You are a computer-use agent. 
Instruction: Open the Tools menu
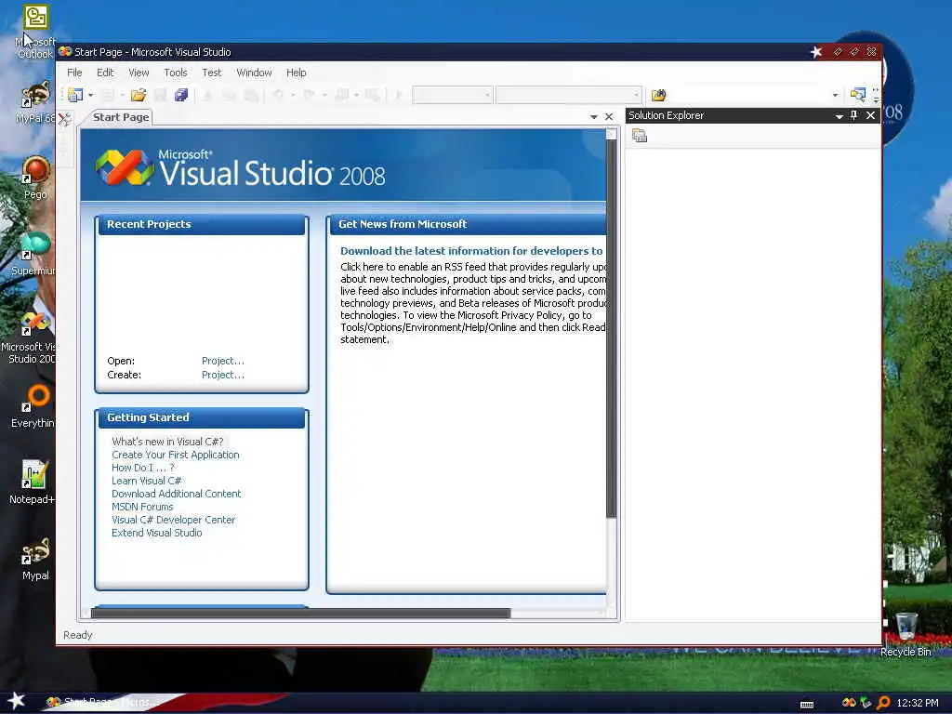(176, 73)
